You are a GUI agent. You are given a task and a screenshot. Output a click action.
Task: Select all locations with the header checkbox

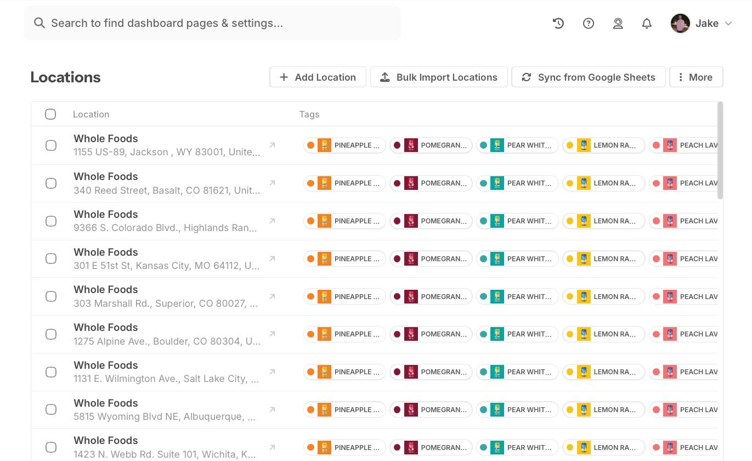(x=50, y=114)
